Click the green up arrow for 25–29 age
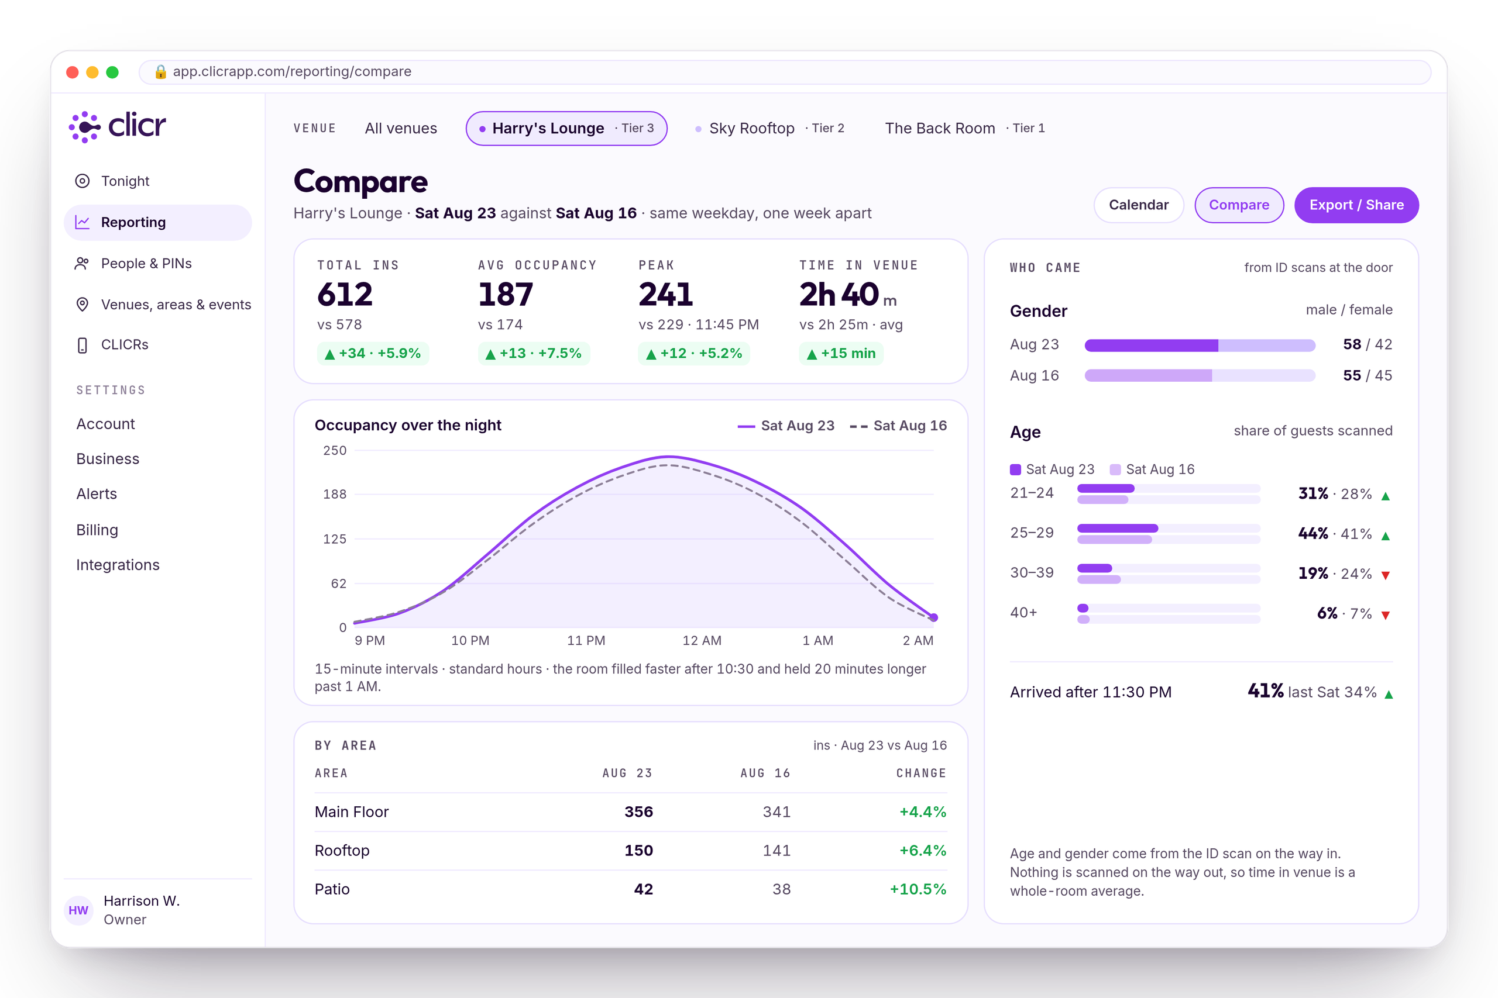Image resolution: width=1498 pixels, height=998 pixels. coord(1385,536)
